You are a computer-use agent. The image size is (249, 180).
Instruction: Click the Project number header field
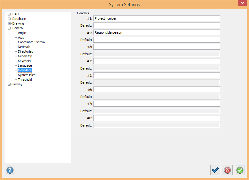point(156,18)
